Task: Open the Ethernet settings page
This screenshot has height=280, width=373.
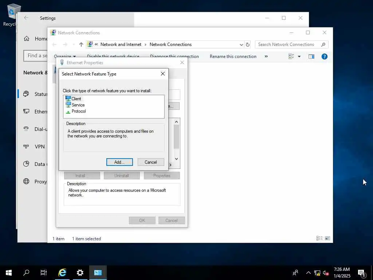Action: coord(33,112)
